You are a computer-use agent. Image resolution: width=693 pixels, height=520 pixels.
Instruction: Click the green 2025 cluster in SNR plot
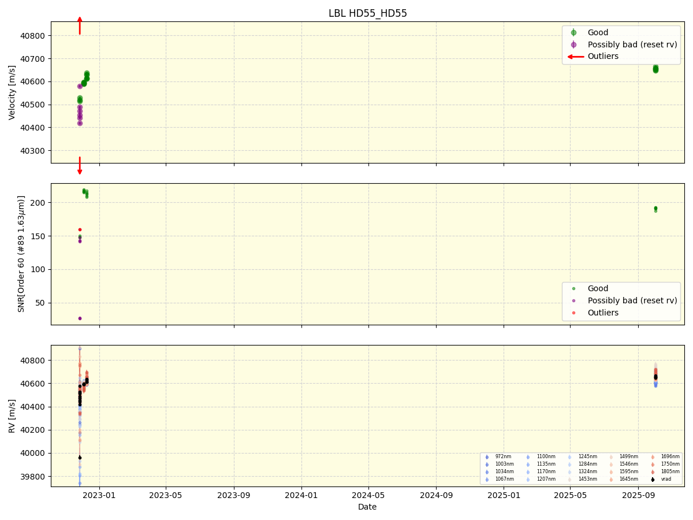click(655, 209)
